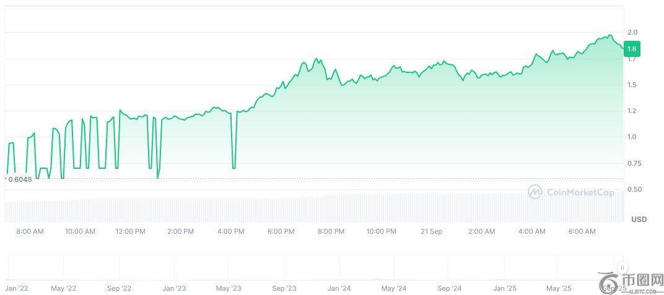664x295 pixels.
Task: Click the 0.6048 baseline price label
Action: tap(20, 179)
